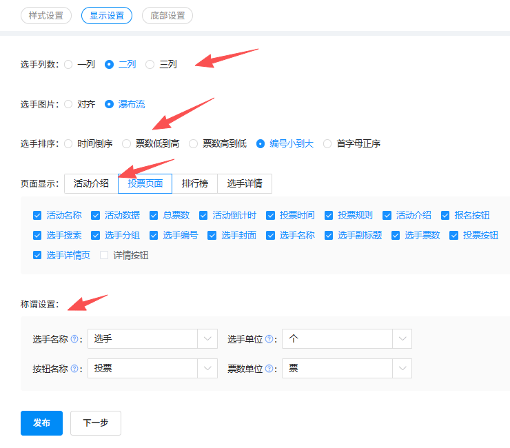The width and height of the screenshot is (510, 448).
Task: Toggle 投票规则 checkbox
Action: click(x=329, y=215)
